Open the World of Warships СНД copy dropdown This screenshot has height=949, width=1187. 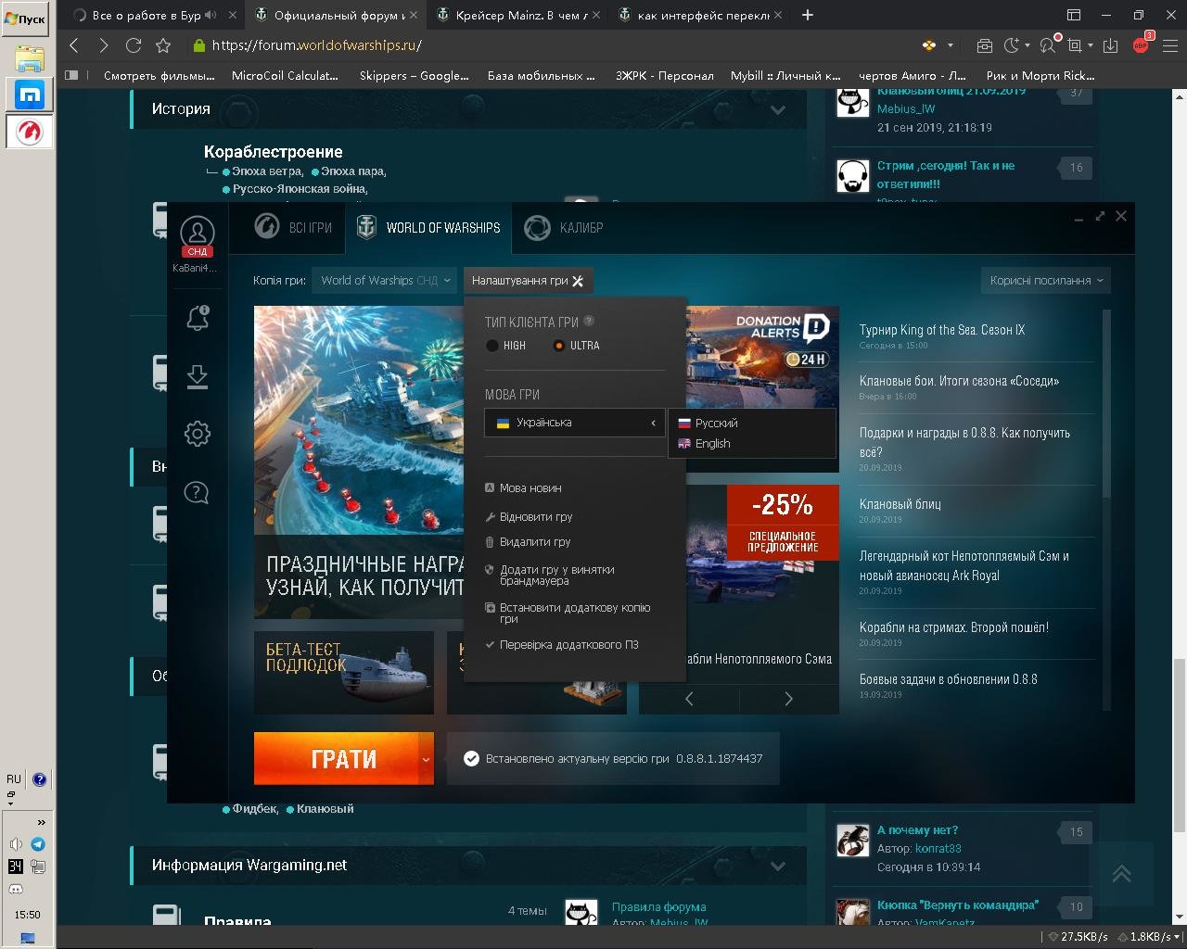coord(385,281)
